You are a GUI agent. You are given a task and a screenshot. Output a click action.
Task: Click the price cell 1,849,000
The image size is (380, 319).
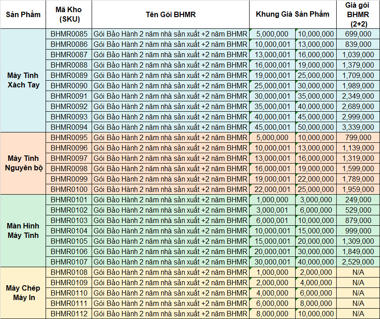[358, 251]
